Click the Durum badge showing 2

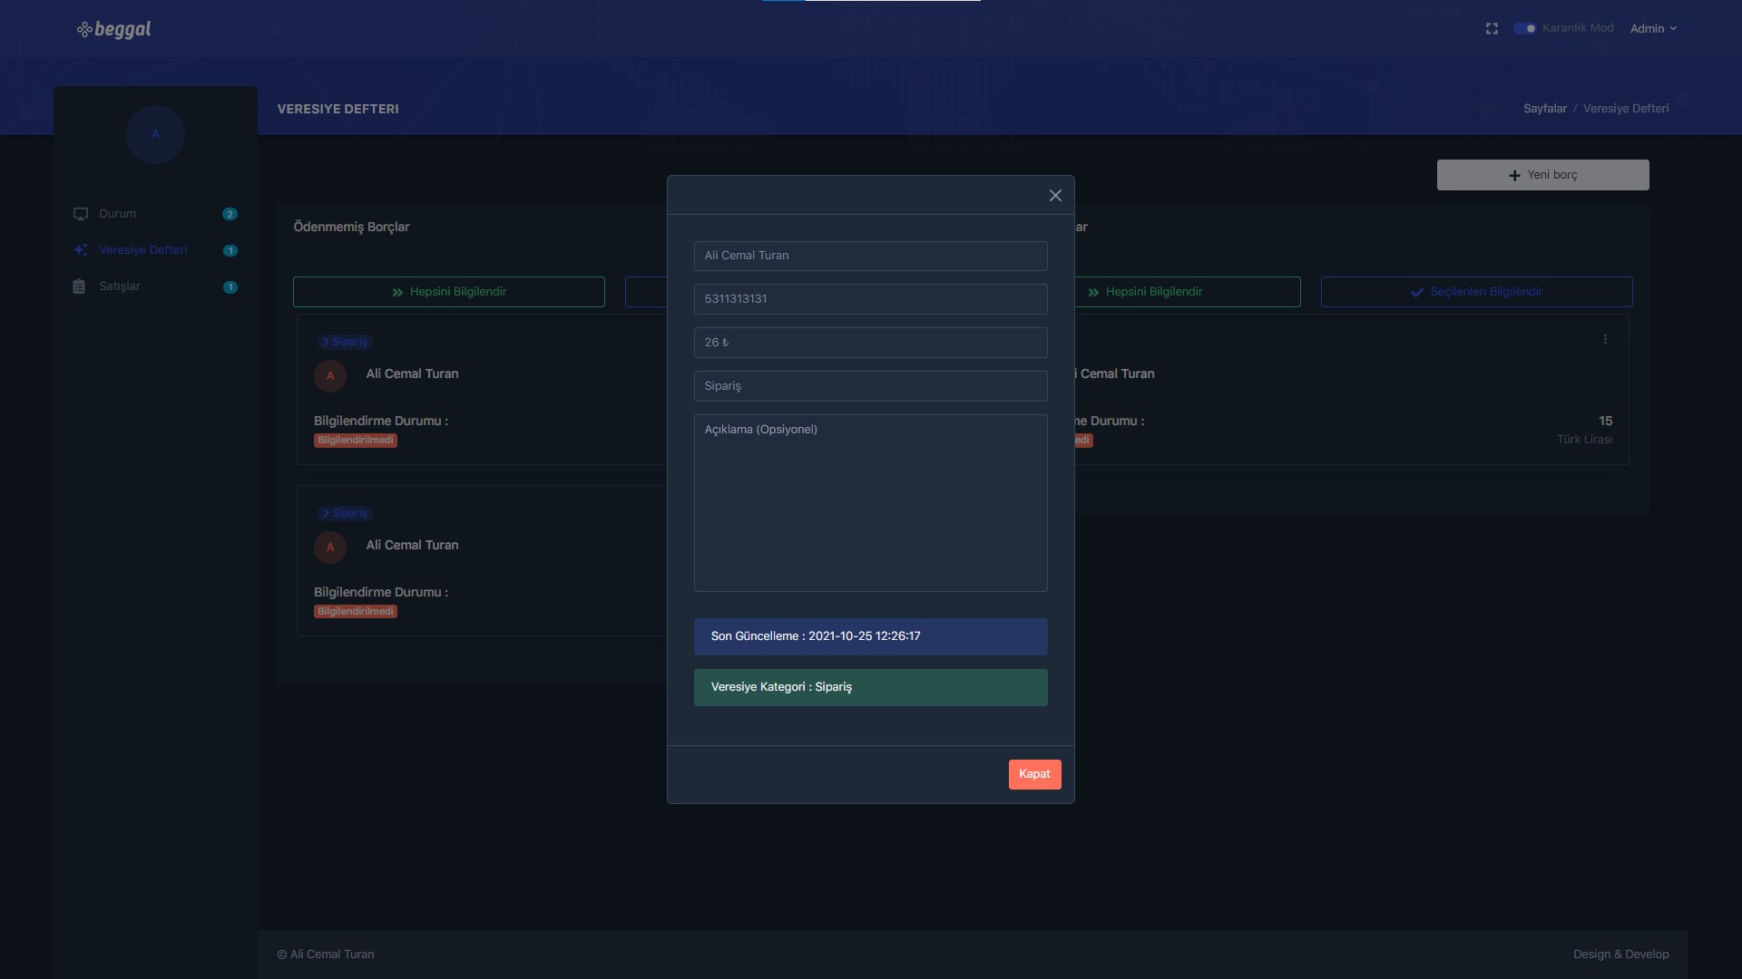point(230,214)
